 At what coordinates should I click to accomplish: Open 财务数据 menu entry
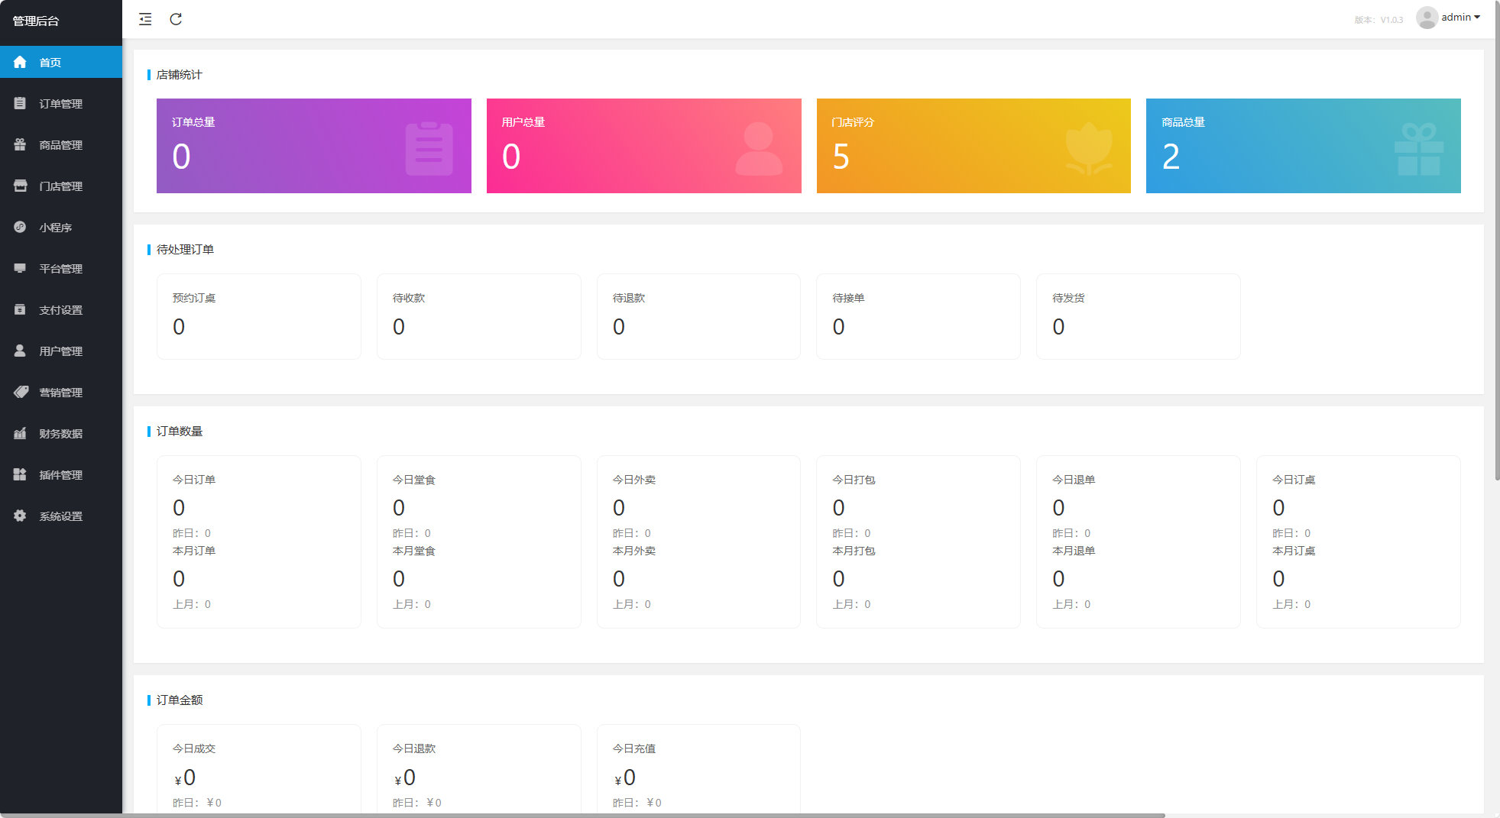coord(60,434)
